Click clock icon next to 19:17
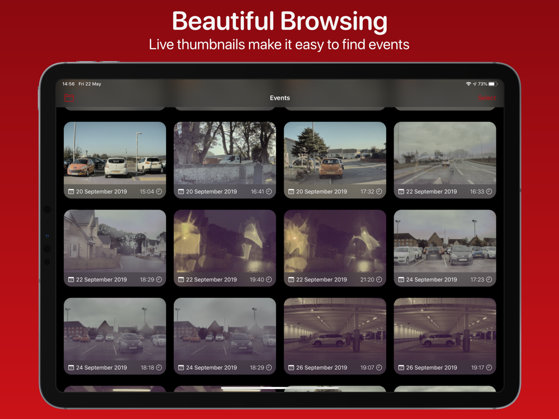 (489, 368)
